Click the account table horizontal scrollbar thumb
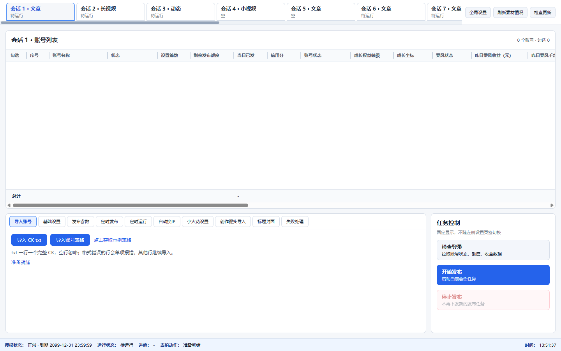Image resolution: width=561 pixels, height=351 pixels. (131, 205)
